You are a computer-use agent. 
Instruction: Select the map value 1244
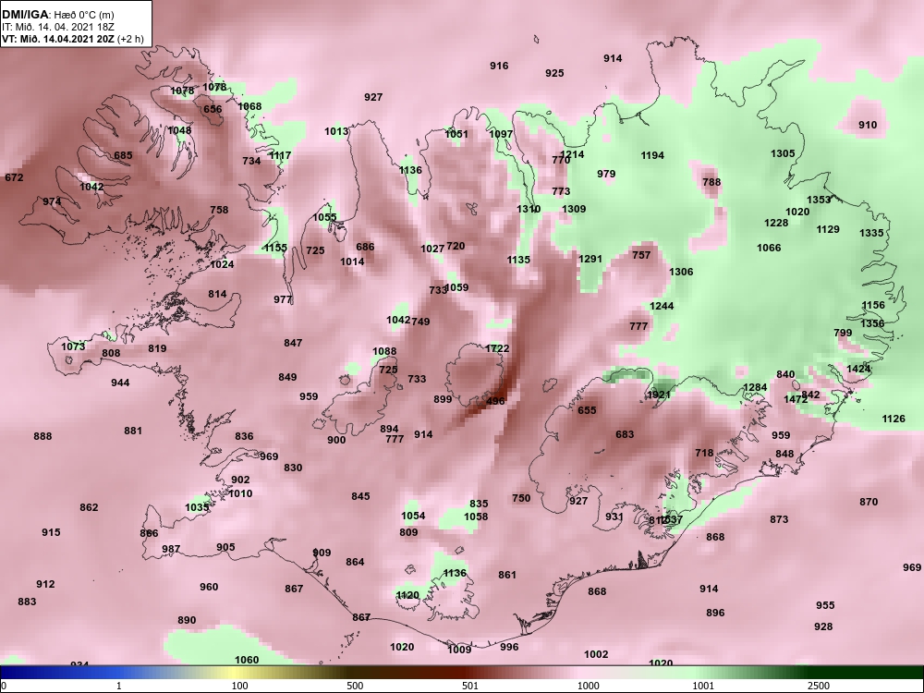click(x=662, y=307)
